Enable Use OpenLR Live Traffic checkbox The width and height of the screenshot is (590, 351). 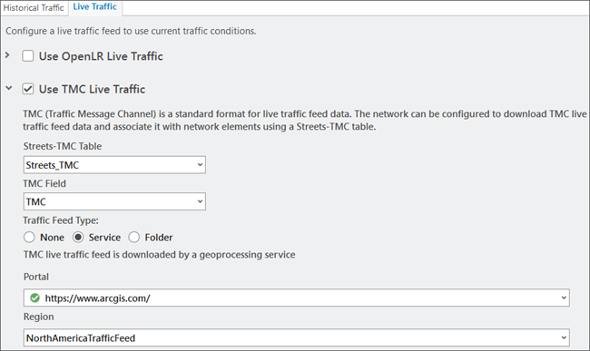(x=28, y=56)
